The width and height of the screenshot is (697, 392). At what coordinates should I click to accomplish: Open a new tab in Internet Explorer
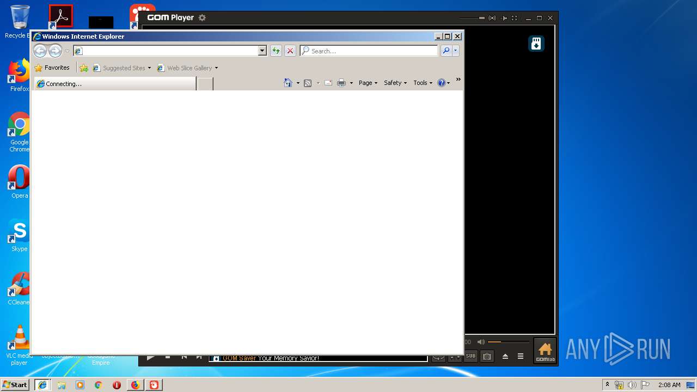click(205, 83)
